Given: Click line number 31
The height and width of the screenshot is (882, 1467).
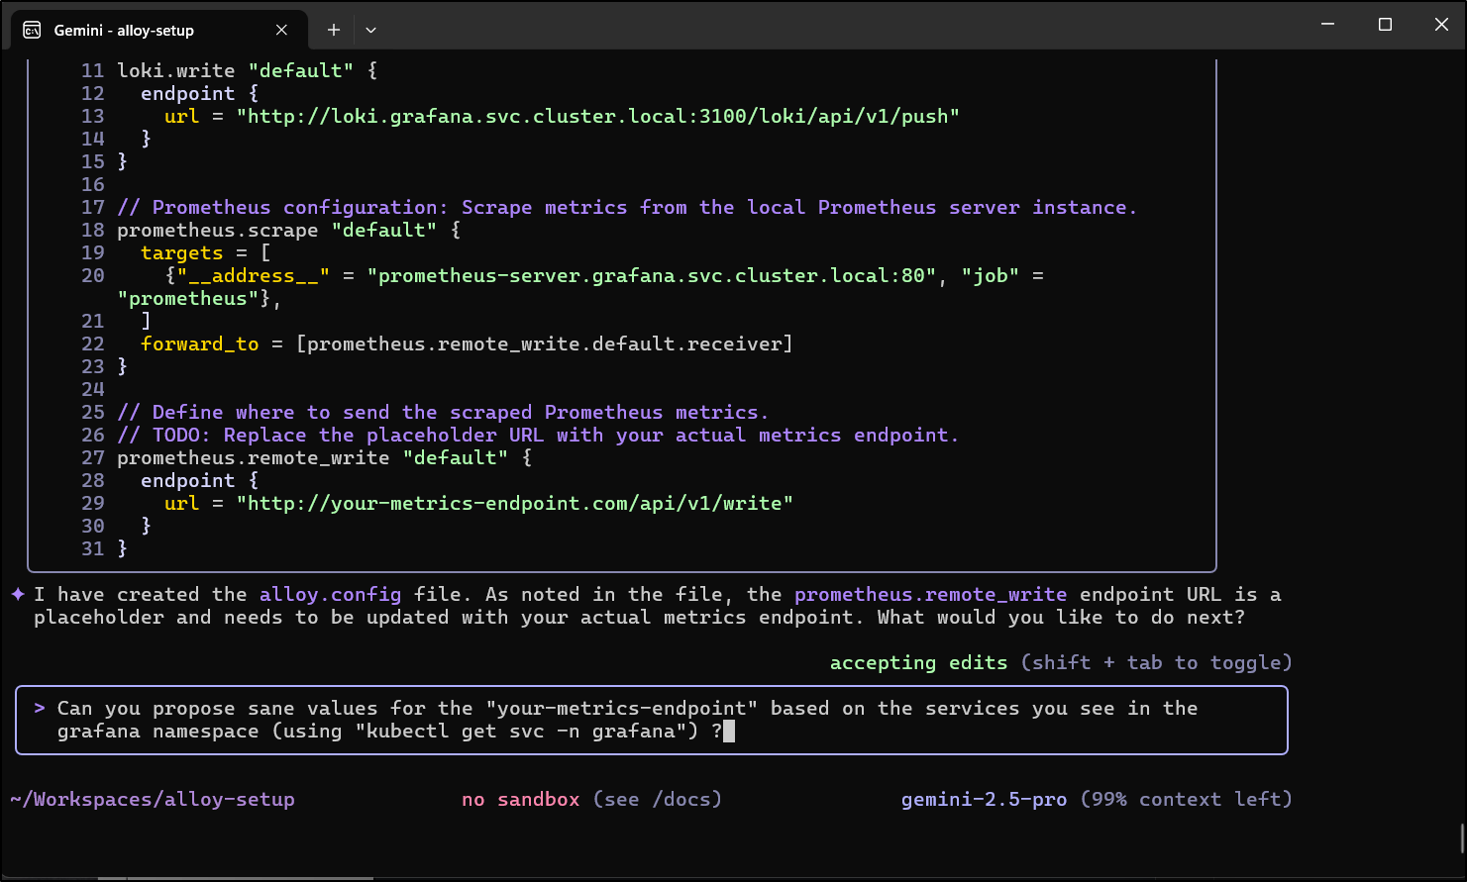Looking at the screenshot, I should pos(92,548).
